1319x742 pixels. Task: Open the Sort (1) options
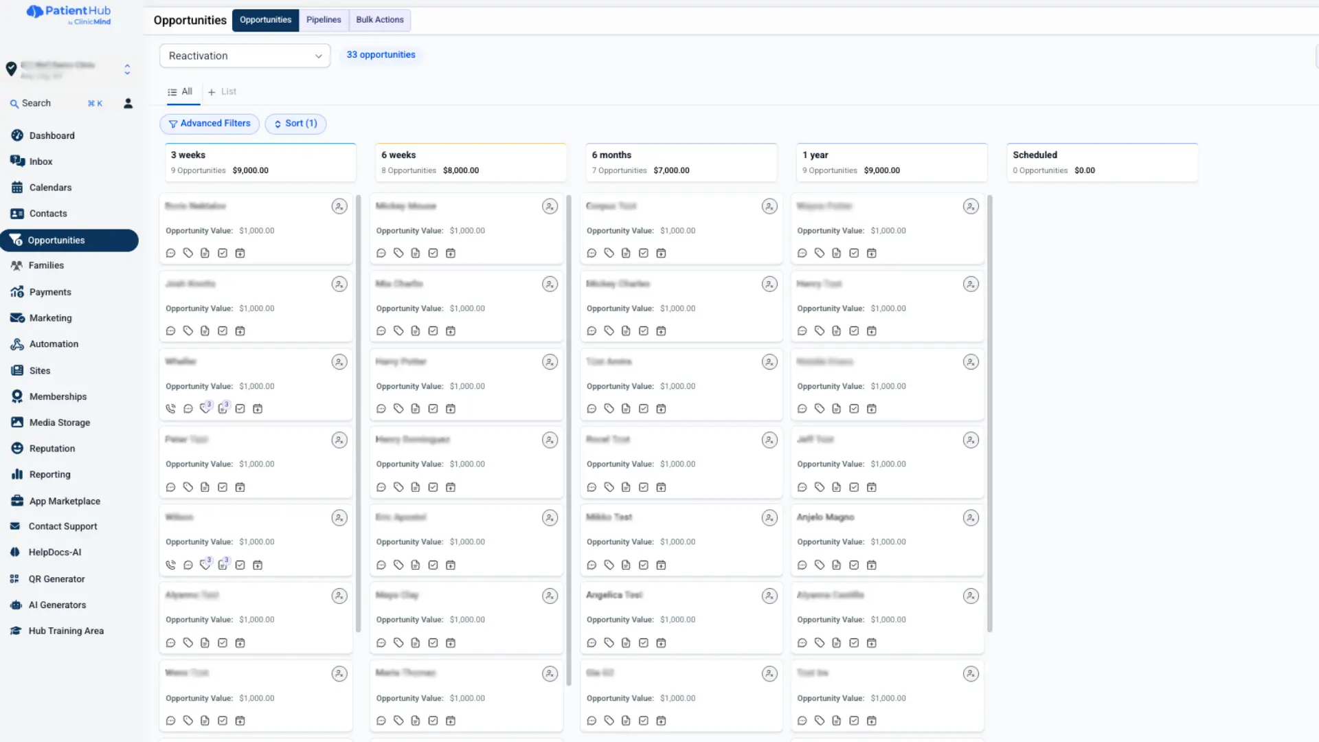coord(295,124)
